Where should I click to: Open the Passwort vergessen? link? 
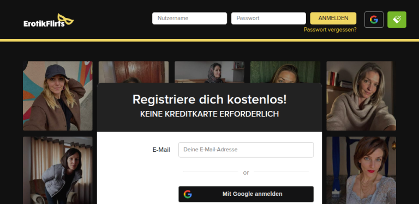tap(330, 29)
